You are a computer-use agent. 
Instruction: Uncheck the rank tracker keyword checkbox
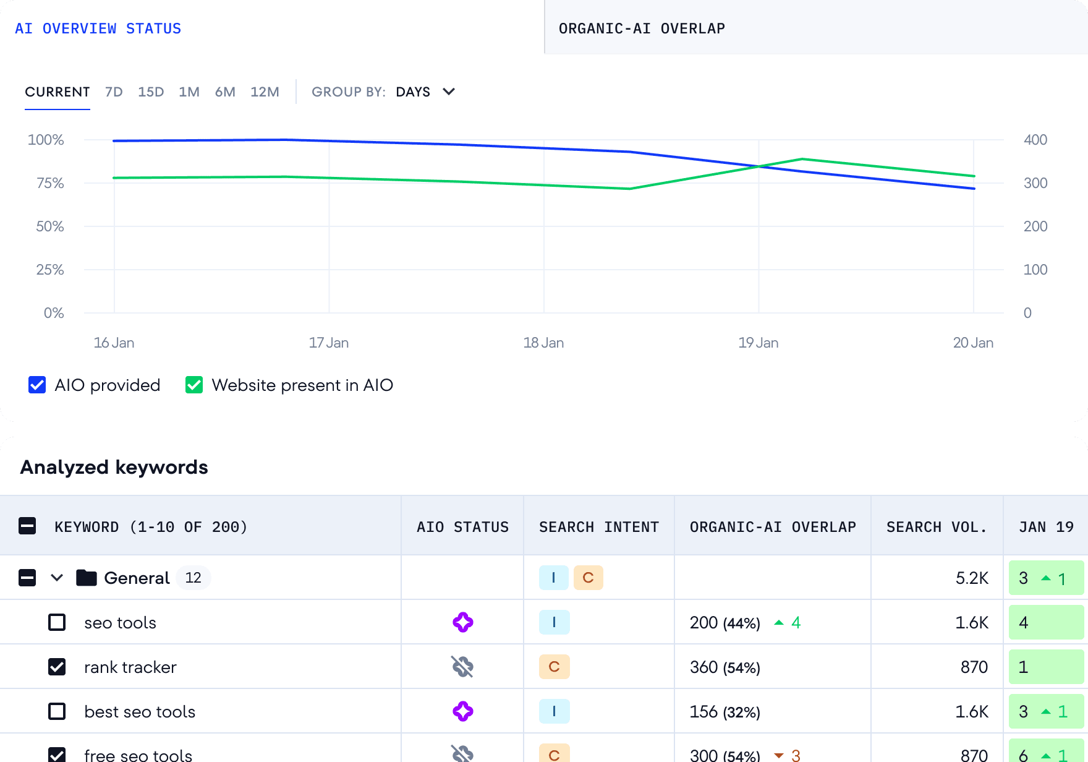click(x=57, y=667)
